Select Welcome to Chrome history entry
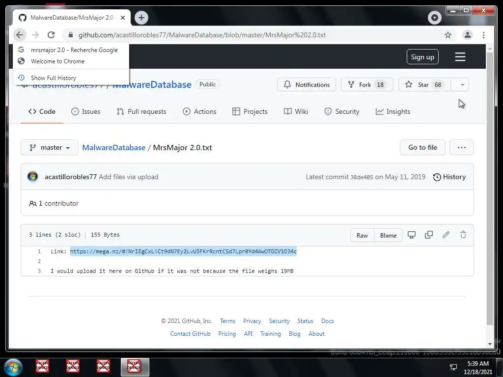503x377 pixels. [x=71, y=61]
